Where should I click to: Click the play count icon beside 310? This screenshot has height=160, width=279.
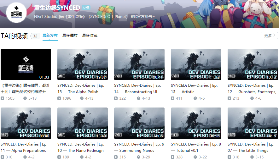(2, 157)
